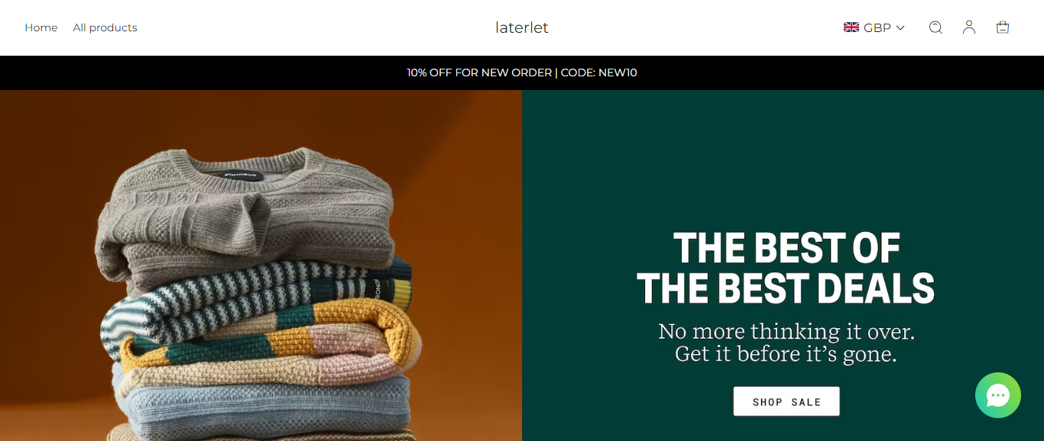Open the green live chat bubble

998,395
